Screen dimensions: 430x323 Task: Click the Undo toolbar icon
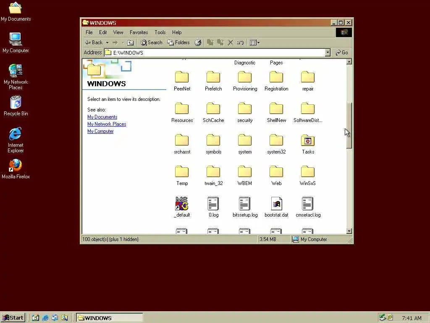(x=240, y=42)
